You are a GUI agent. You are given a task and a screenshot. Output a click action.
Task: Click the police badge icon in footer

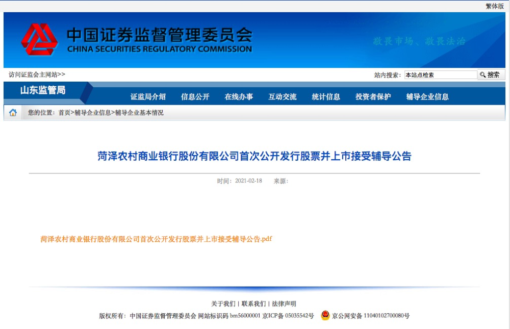coord(325,315)
